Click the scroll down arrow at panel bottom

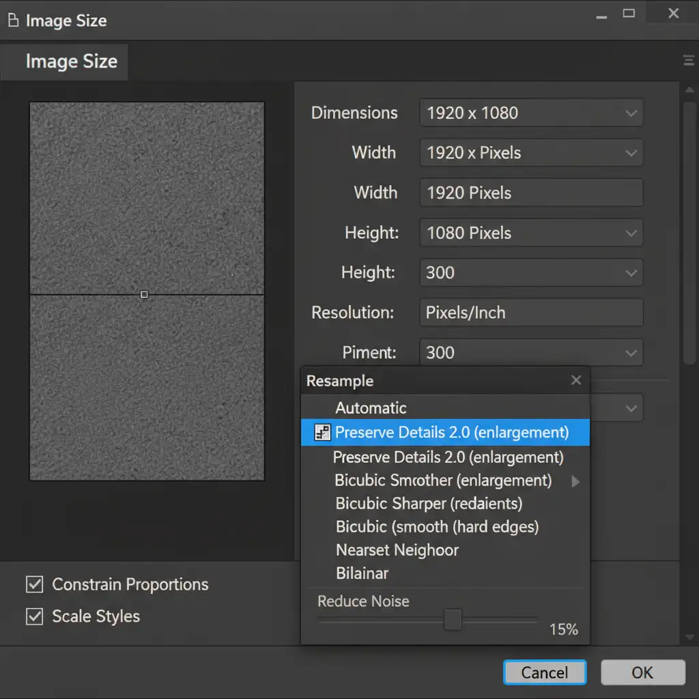coord(689,636)
